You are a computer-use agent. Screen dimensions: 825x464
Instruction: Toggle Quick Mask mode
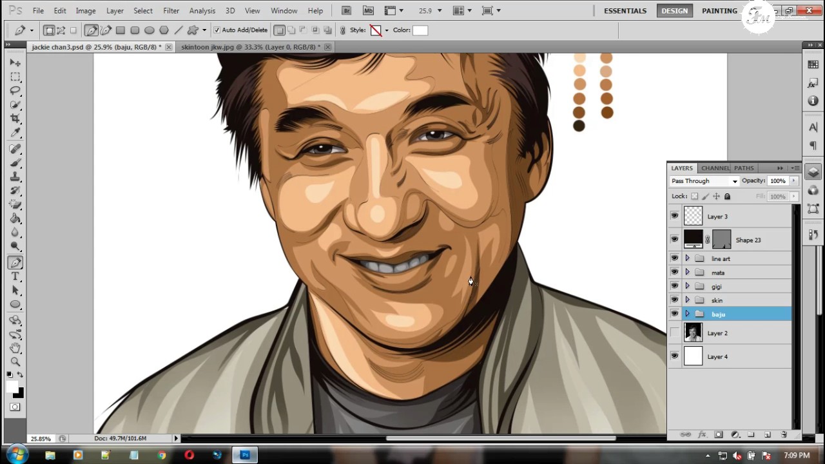15,407
